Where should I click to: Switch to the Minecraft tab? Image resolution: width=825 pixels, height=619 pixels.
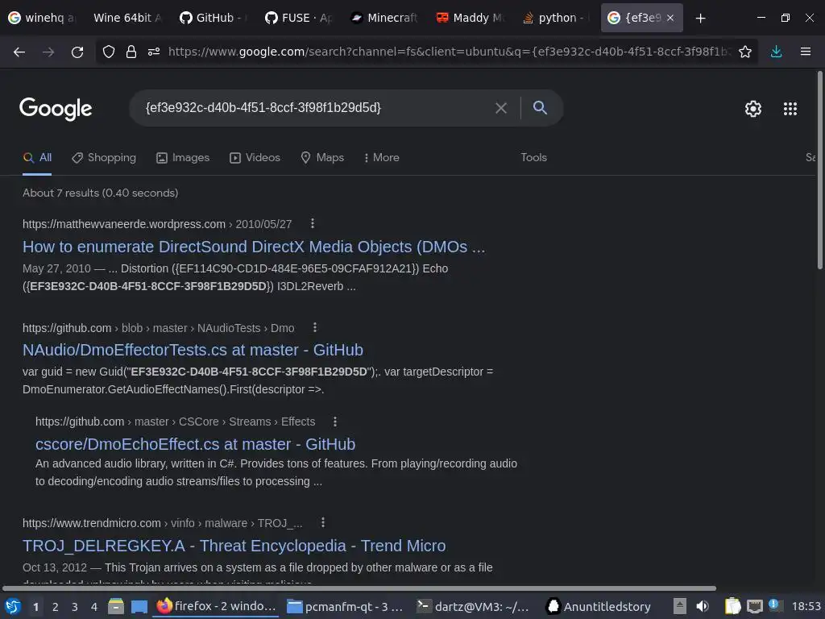pos(384,18)
